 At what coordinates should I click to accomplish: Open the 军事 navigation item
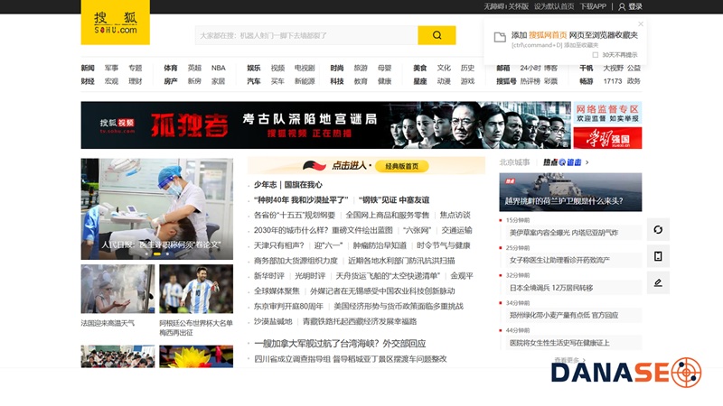click(x=111, y=68)
